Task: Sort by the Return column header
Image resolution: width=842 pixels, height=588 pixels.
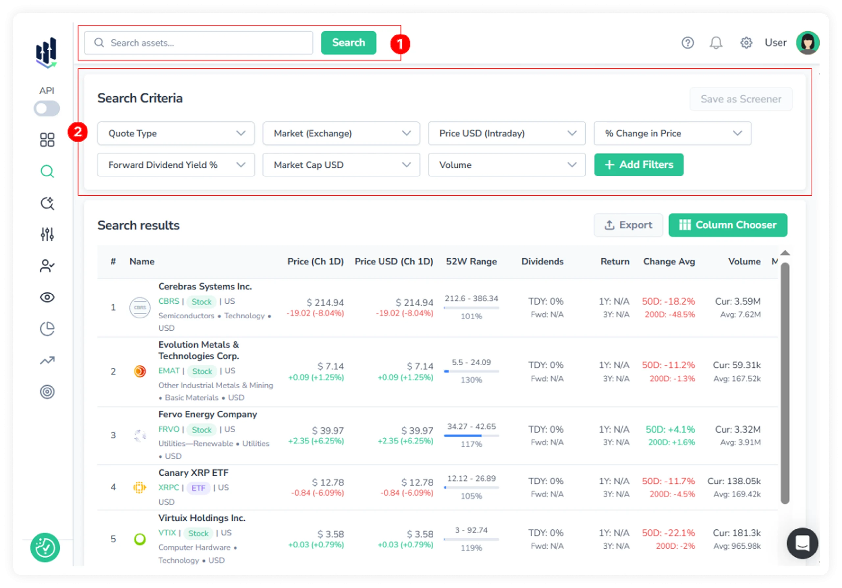Action: tap(615, 262)
